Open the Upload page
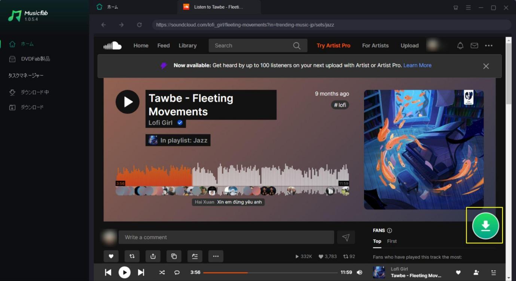516x281 pixels. (410, 46)
